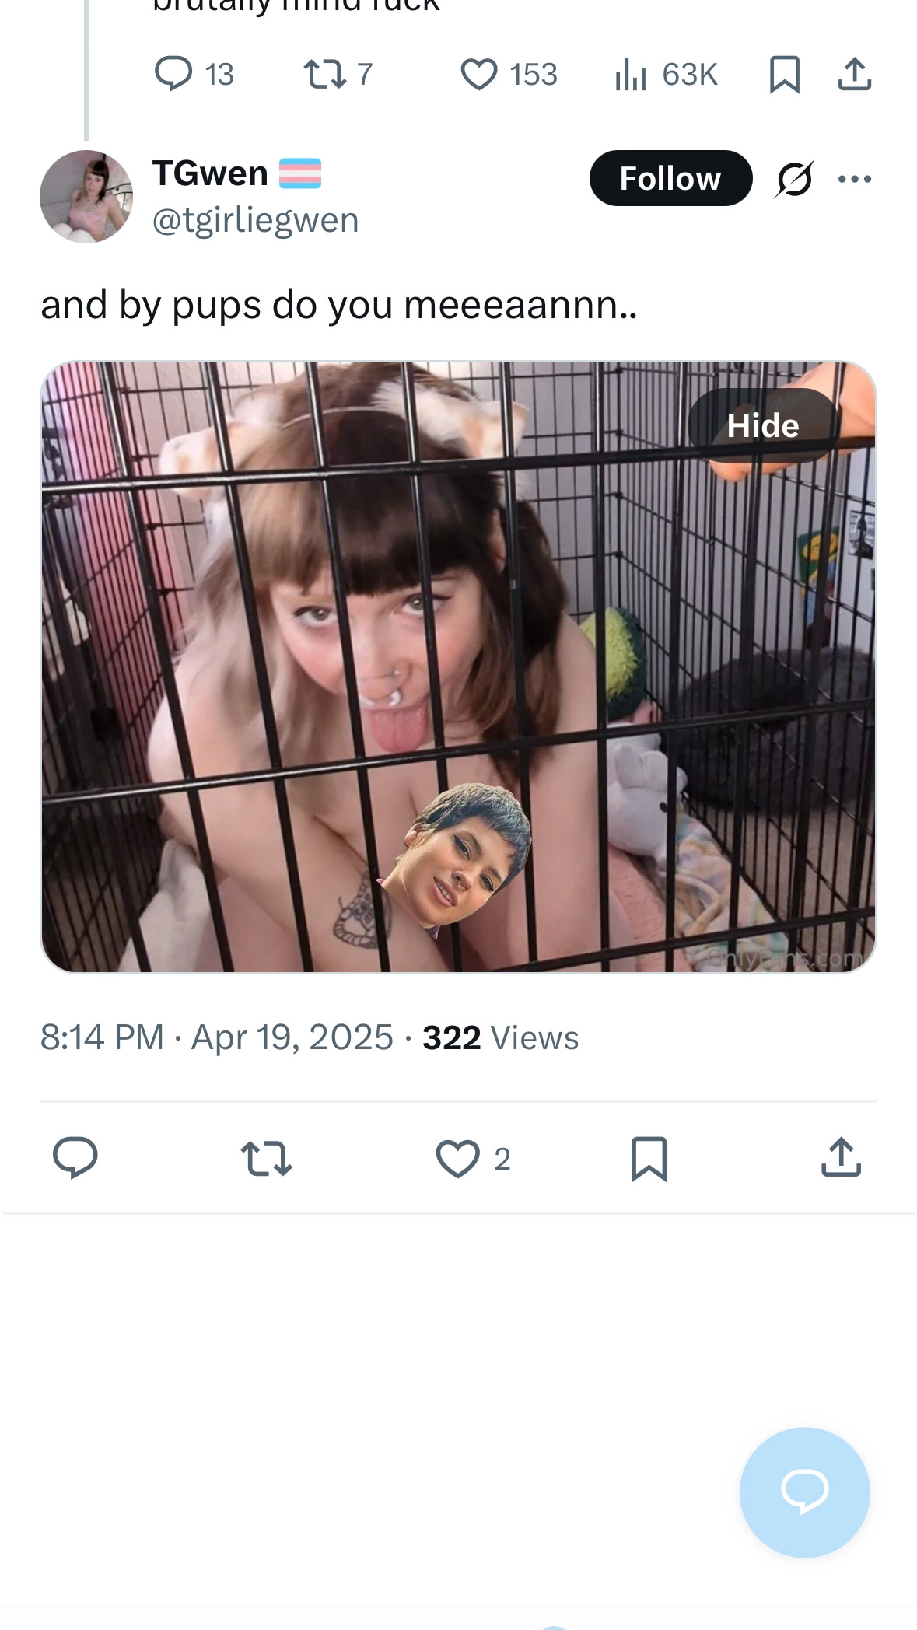Follow the TGwen account
The height and width of the screenshot is (1630, 917).
(670, 178)
